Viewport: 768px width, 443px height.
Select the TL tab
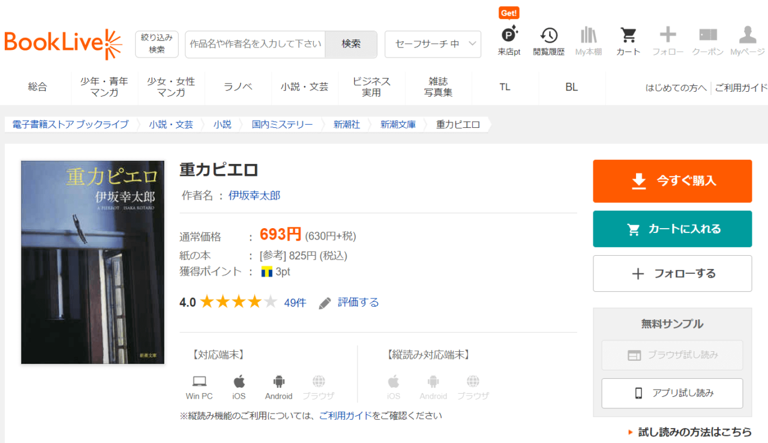click(x=505, y=87)
